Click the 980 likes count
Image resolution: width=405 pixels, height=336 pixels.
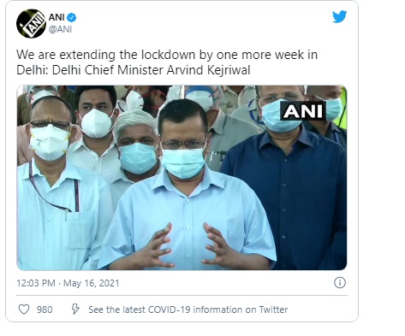pyautogui.click(x=45, y=309)
